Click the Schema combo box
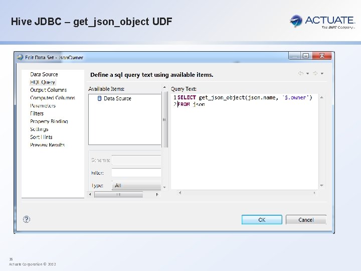This screenshot has width=361, height=271. point(136,160)
